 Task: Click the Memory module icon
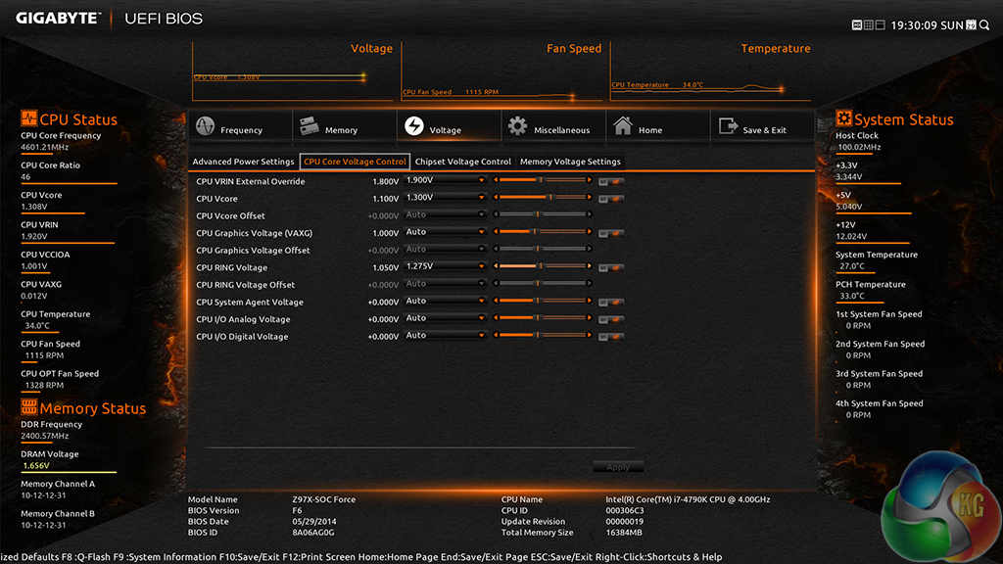310,128
